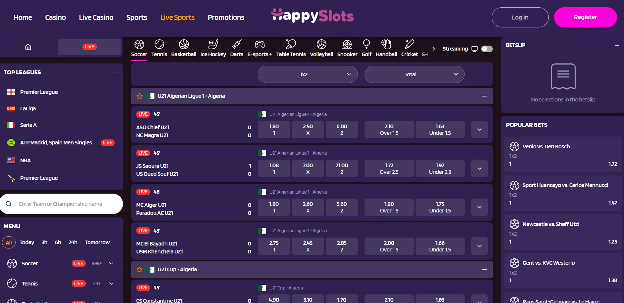The height and width of the screenshot is (303, 624).
Task: Select the Handball icon
Action: [386, 44]
